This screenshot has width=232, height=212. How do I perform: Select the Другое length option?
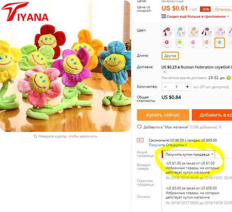[x=170, y=56]
